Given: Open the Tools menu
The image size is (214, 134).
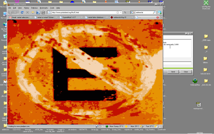Looking at the screenshot, I should (x=52, y=8).
